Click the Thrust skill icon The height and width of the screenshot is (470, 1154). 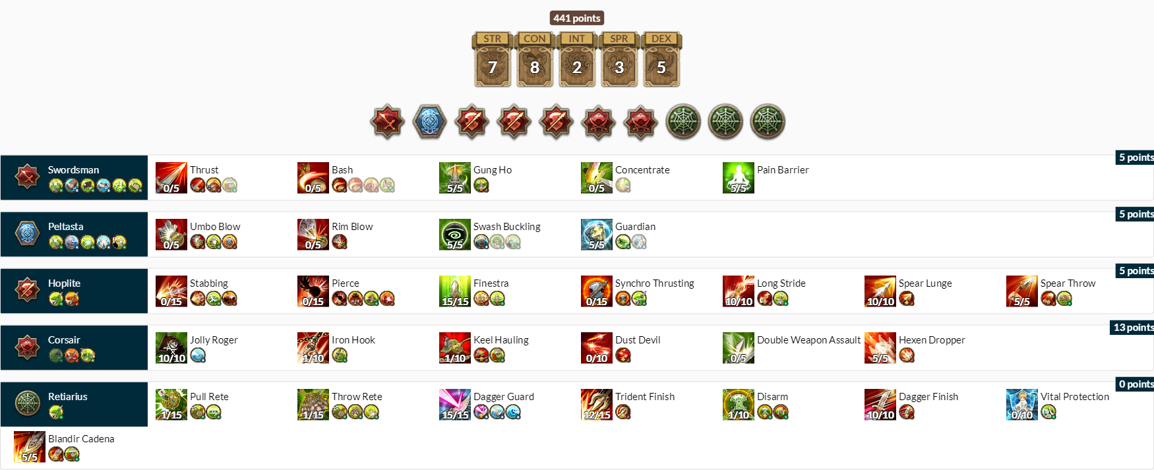(x=171, y=178)
